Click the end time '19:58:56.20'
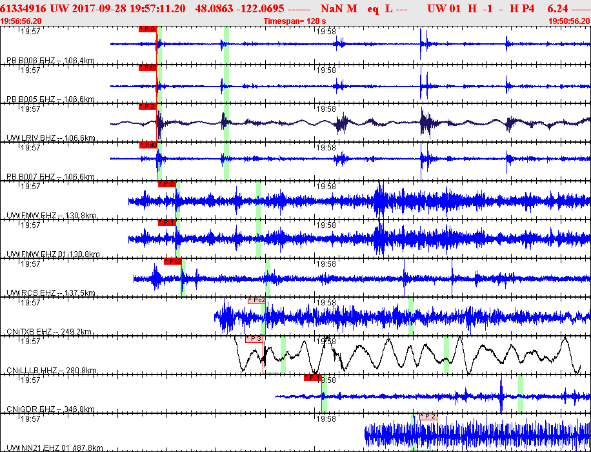 click(x=569, y=21)
